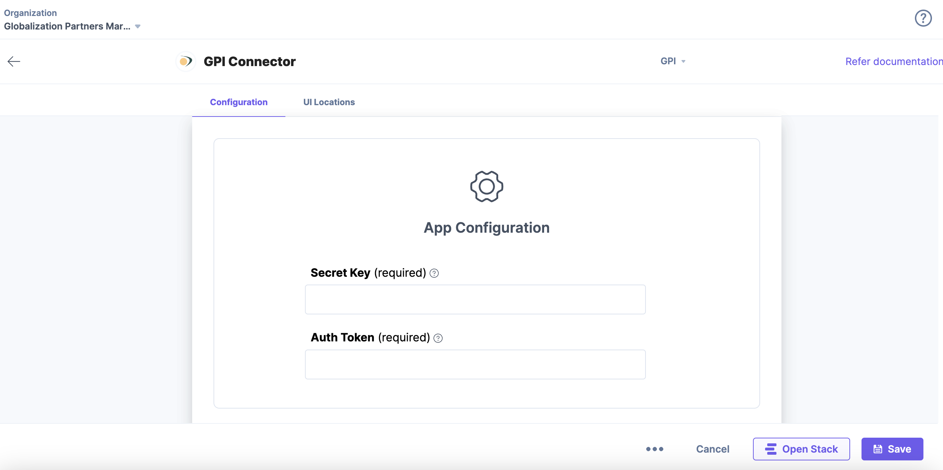Click the Secret Key (required) label
This screenshot has width=943, height=470.
tap(368, 272)
